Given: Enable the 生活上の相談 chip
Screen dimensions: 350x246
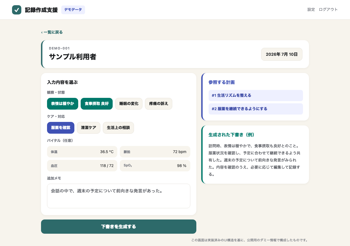Looking at the screenshot, I should (118, 128).
